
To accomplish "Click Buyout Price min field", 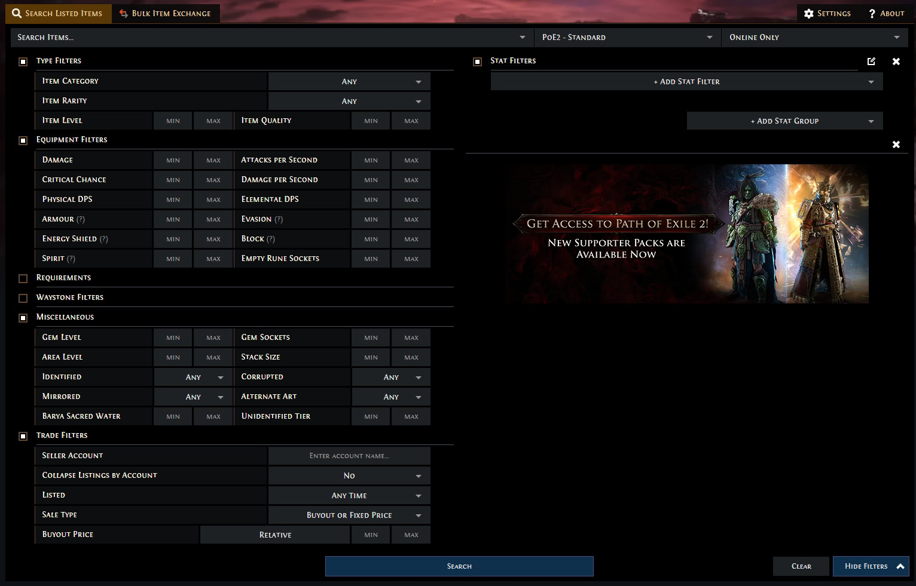I will (x=371, y=535).
